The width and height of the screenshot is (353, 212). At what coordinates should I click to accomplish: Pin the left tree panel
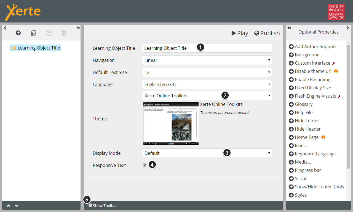pyautogui.click(x=78, y=28)
